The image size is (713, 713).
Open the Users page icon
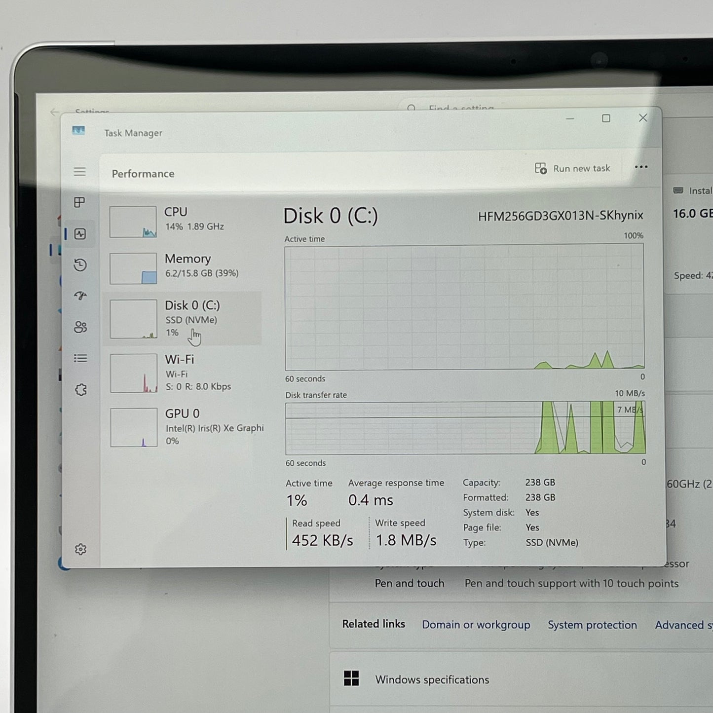[80, 327]
